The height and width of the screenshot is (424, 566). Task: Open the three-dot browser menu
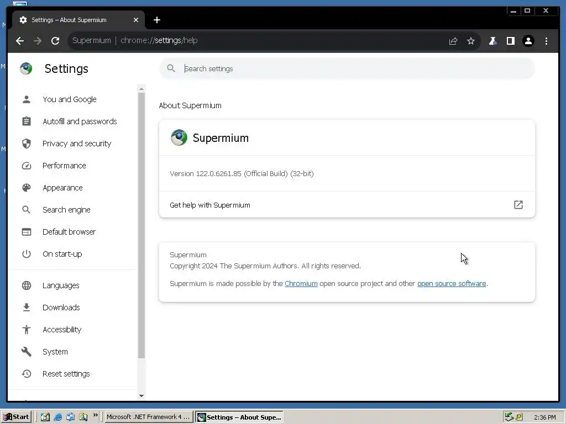(x=546, y=41)
